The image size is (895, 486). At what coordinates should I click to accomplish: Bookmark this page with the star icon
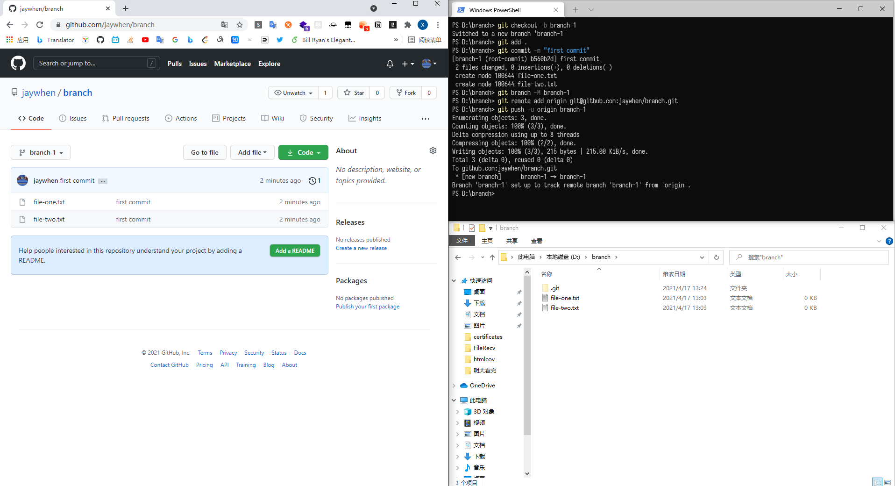[240, 25]
